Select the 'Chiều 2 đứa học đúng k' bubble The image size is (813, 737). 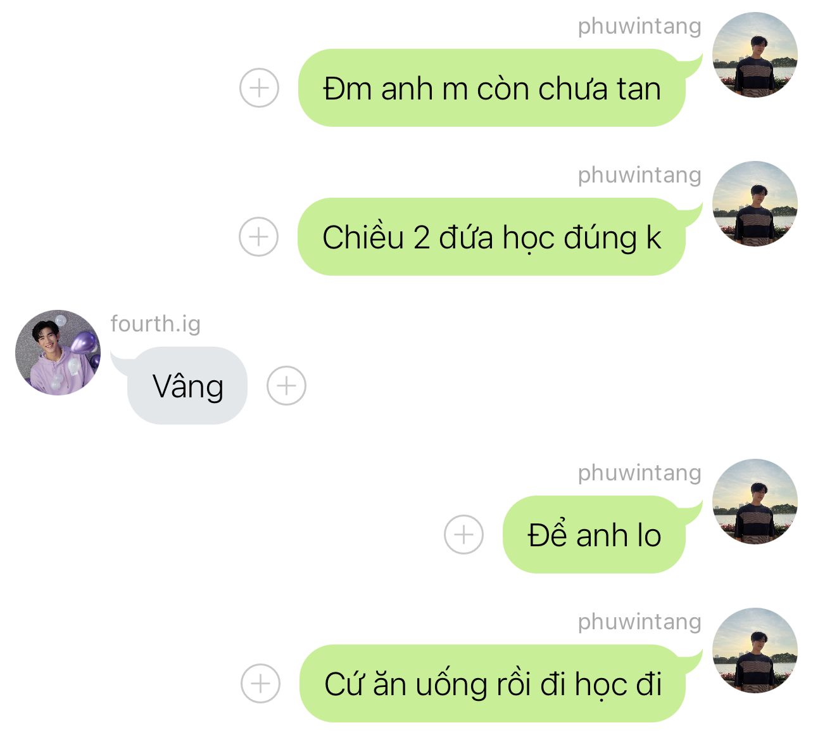point(494,236)
